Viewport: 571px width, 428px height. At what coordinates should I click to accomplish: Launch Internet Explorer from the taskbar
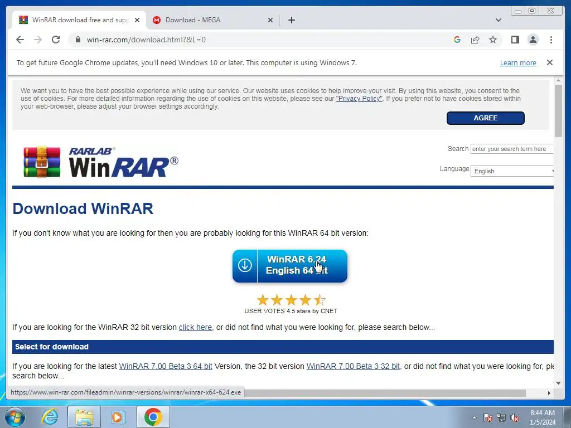point(50,417)
